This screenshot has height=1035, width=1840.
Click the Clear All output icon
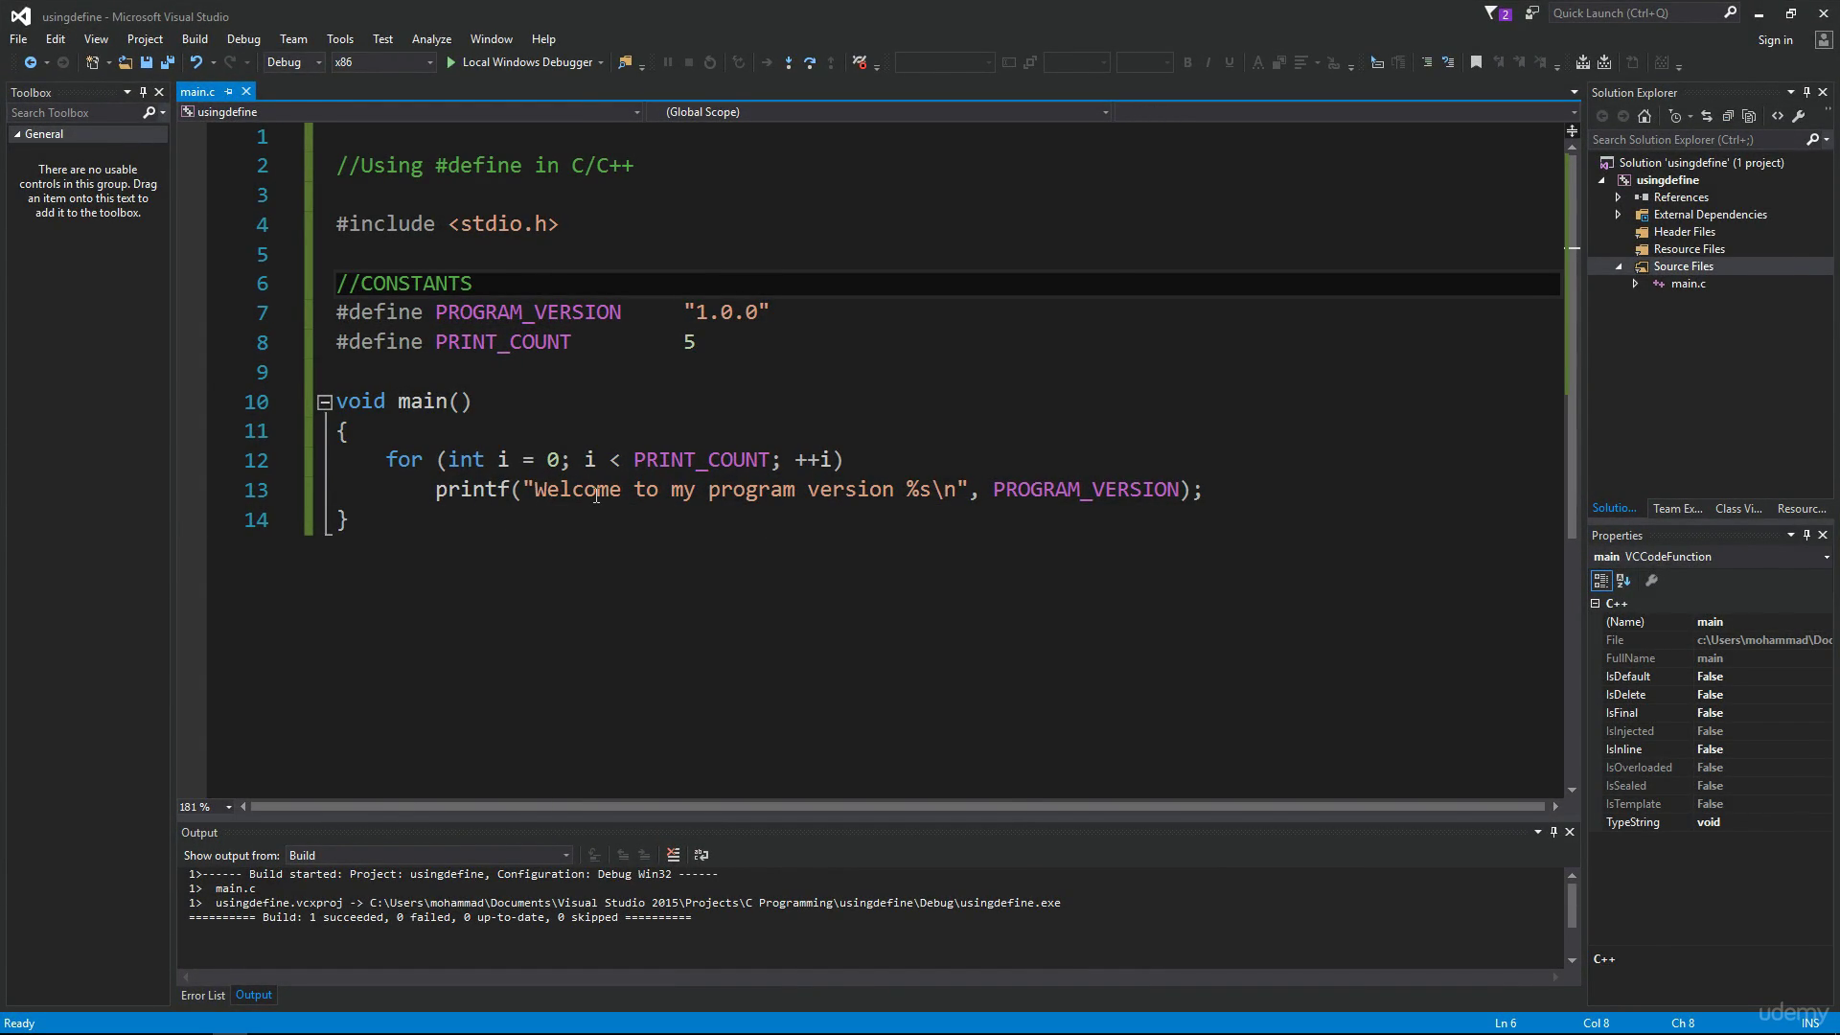[674, 855]
